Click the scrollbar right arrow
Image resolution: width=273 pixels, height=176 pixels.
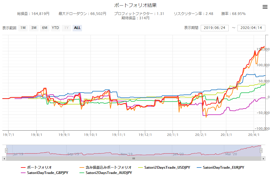pyautogui.click(x=263, y=158)
